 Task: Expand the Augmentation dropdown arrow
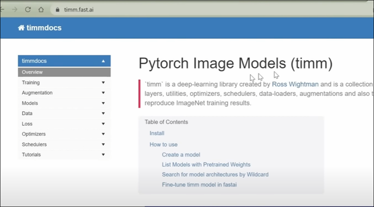[103, 93]
